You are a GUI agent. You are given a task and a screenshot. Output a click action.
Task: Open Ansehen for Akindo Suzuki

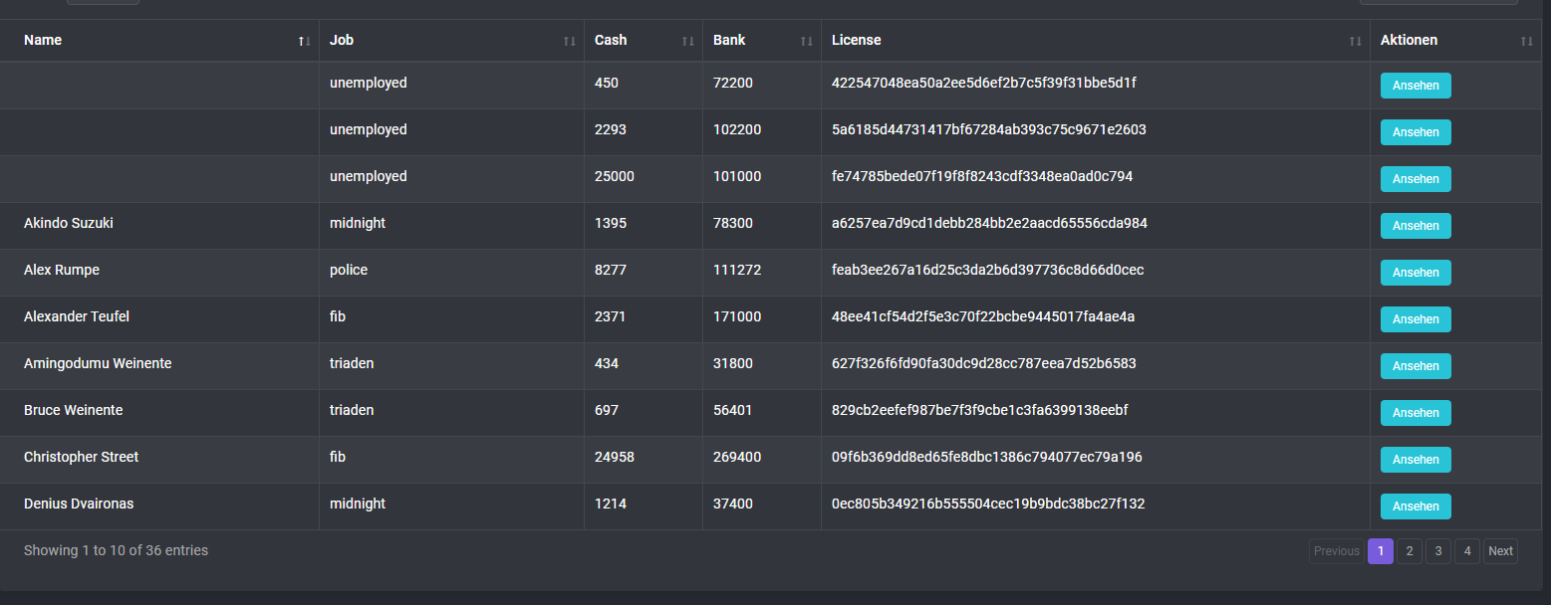(1415, 226)
